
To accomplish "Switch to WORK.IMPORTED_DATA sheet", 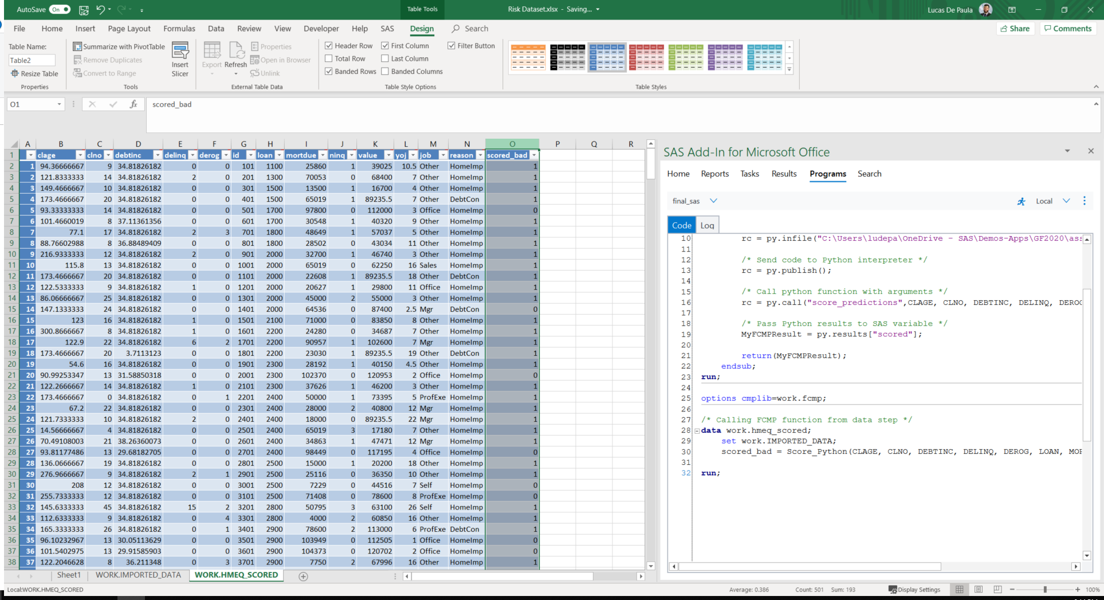I will [x=138, y=575].
